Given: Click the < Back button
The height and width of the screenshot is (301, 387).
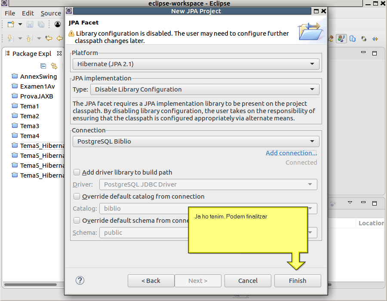Looking at the screenshot, I should [x=151, y=281].
